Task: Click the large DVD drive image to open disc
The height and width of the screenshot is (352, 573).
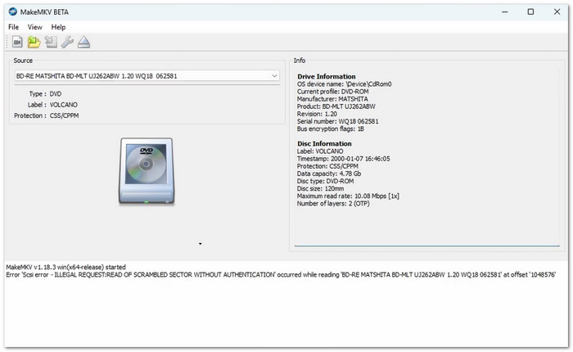Action: [147, 171]
